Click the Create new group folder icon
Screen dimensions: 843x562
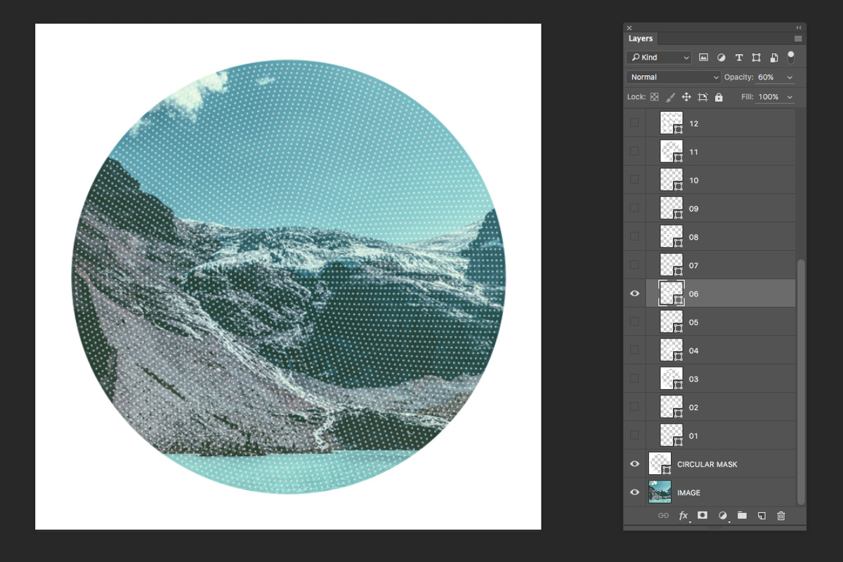pos(742,515)
